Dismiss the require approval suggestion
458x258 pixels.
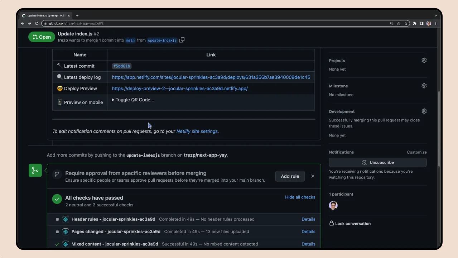[313, 176]
